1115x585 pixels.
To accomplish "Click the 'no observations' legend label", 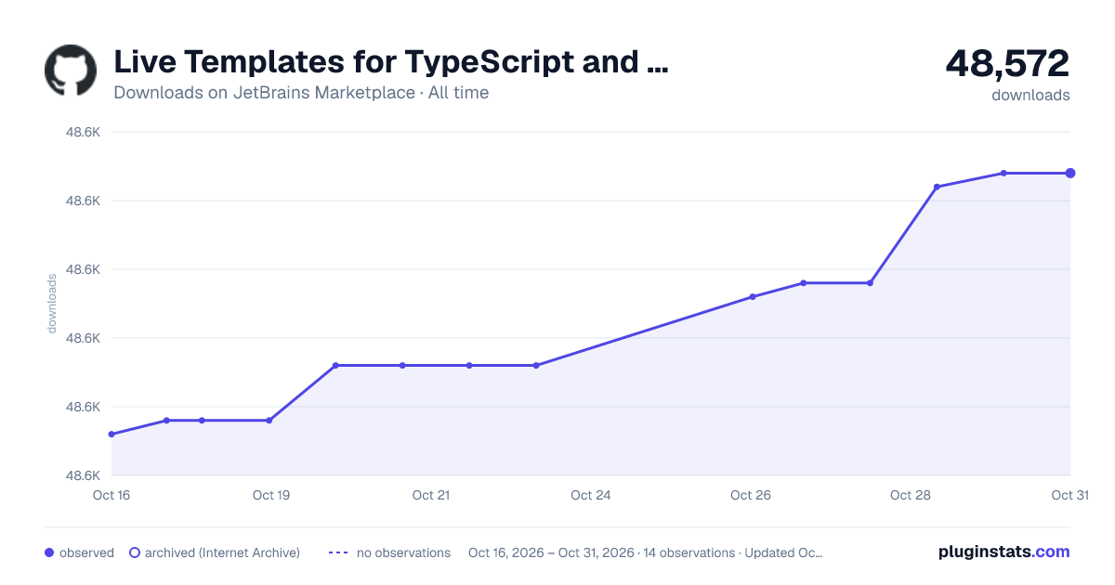I will pos(403,552).
